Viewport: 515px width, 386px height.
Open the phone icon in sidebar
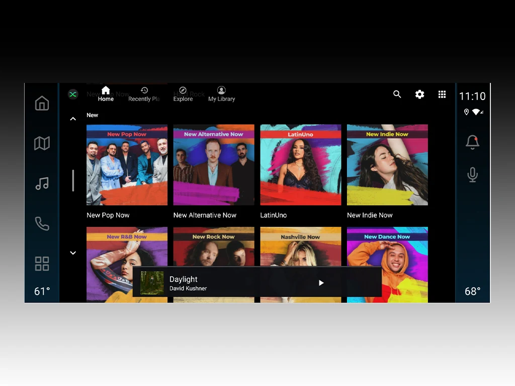click(42, 224)
